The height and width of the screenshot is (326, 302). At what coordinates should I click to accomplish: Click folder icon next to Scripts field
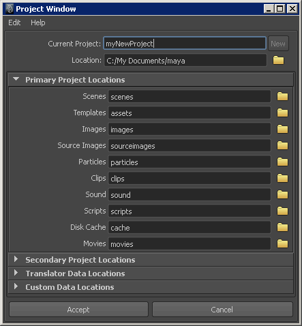[282, 211]
